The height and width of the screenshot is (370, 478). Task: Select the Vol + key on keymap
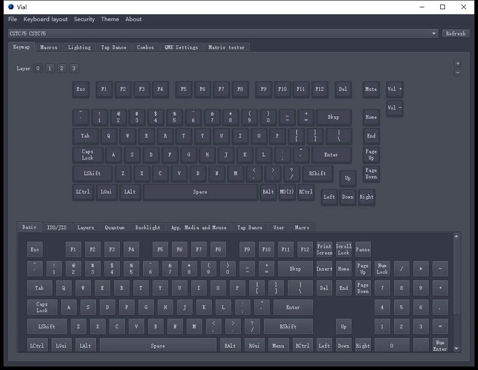point(395,89)
